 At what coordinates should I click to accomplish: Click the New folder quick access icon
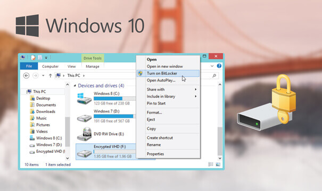tap(40, 57)
